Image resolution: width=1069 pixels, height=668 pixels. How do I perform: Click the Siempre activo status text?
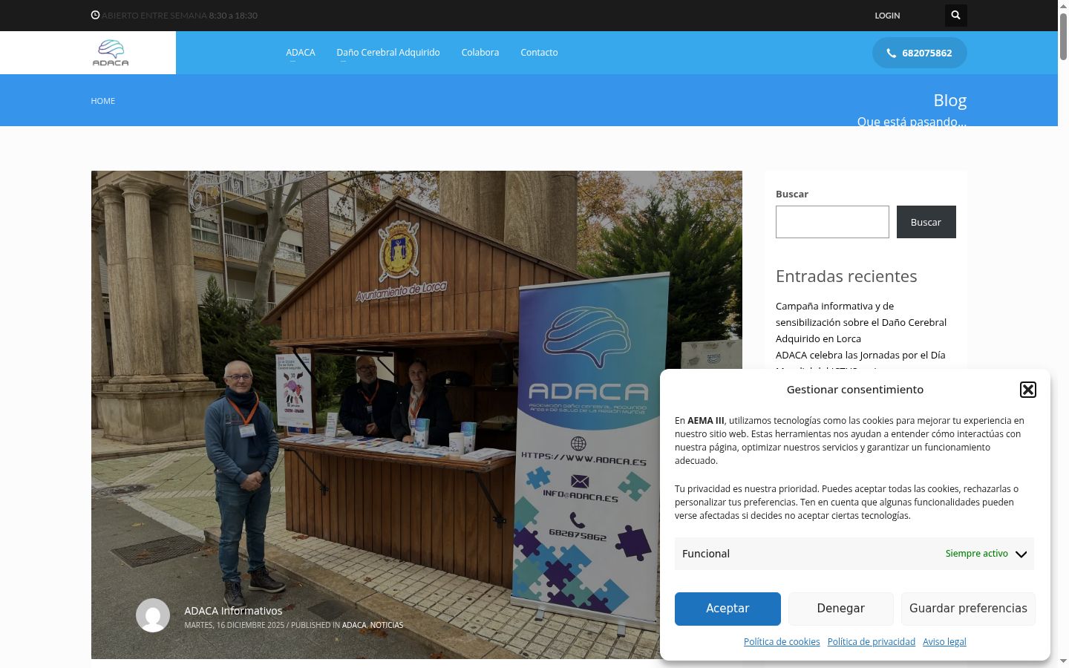coord(976,554)
